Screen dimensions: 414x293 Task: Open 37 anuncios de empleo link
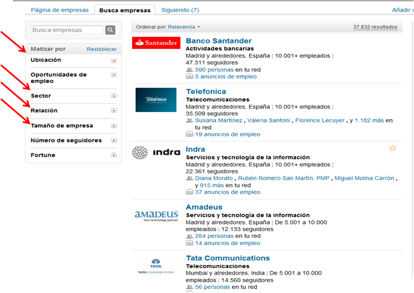coord(227,192)
